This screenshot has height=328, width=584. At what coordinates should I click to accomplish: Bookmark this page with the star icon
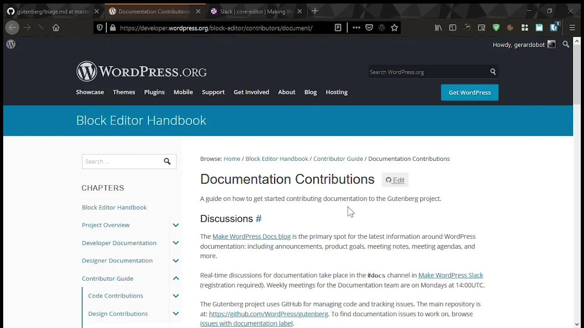(395, 28)
